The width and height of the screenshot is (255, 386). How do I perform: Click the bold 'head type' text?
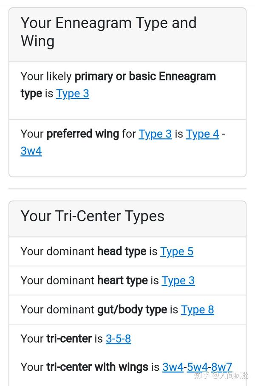pos(122,251)
